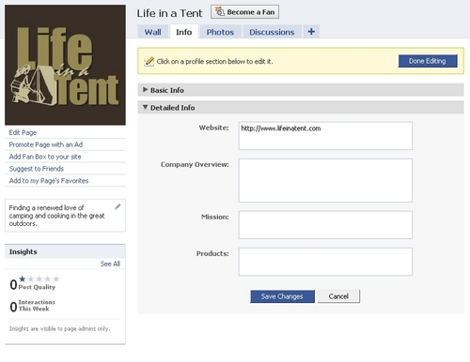Click the Life in a Tent profile picture

(65, 65)
